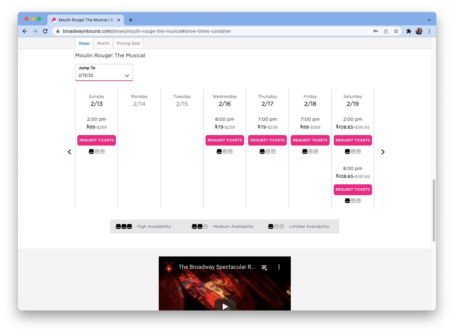Click the 'Limited Availability' legend label

(309, 227)
